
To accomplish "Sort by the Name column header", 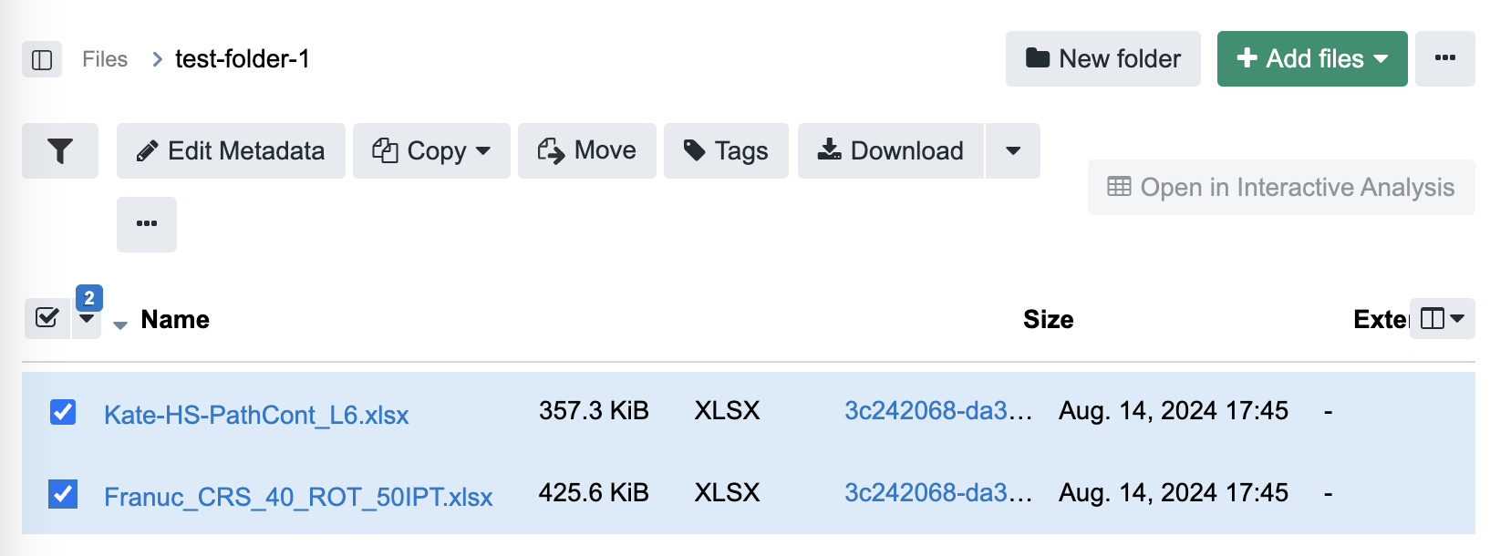I will pyautogui.click(x=175, y=319).
